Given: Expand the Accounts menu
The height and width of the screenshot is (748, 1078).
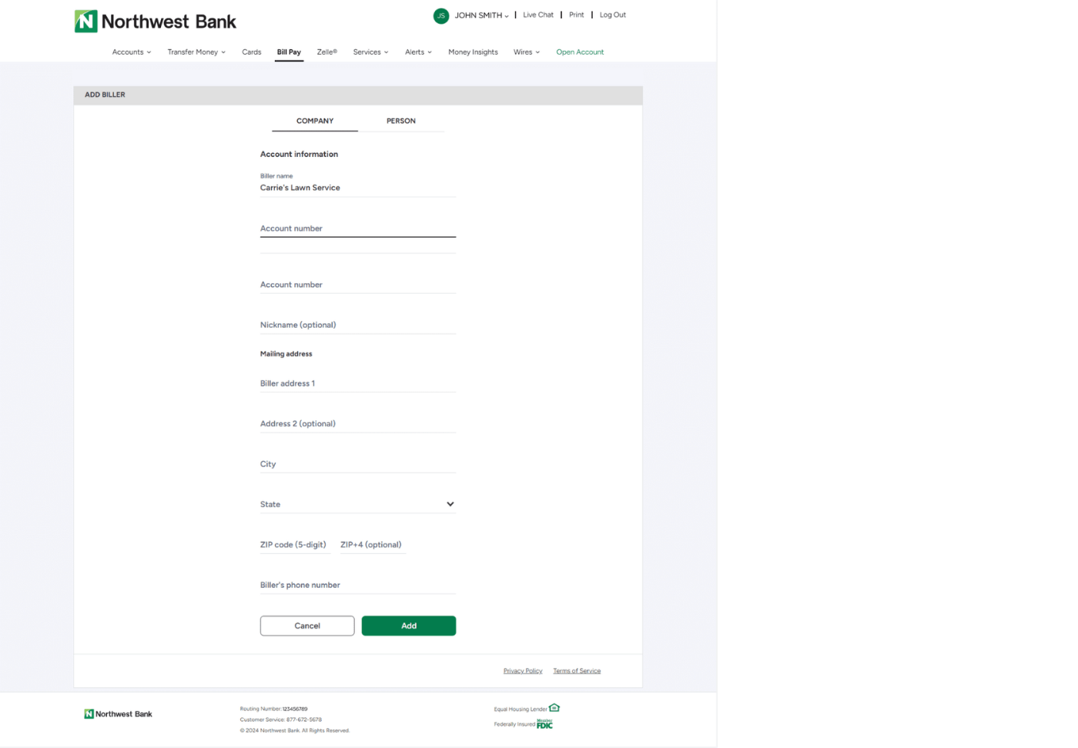Looking at the screenshot, I should coord(131,52).
